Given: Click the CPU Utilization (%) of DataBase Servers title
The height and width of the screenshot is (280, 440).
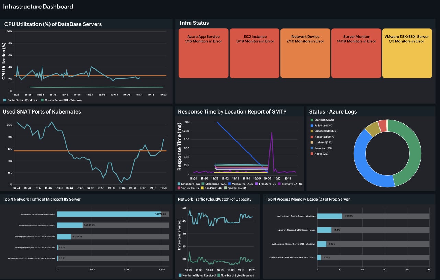Looking at the screenshot, I should (53, 24).
